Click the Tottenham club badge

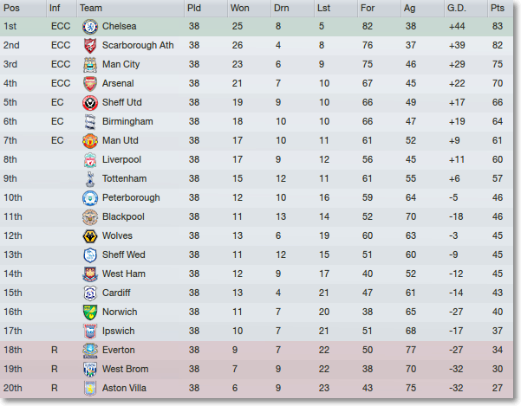pyautogui.click(x=90, y=179)
